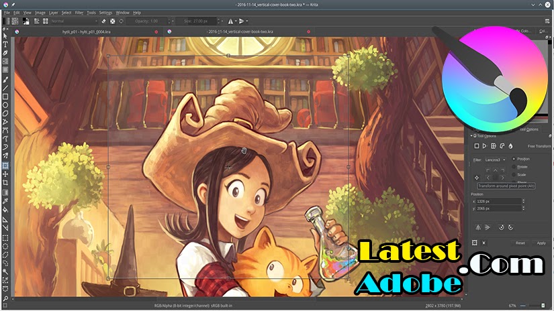The image size is (554, 311).
Task: Open the Lanczos3 filter dropdown
Action: click(495, 160)
